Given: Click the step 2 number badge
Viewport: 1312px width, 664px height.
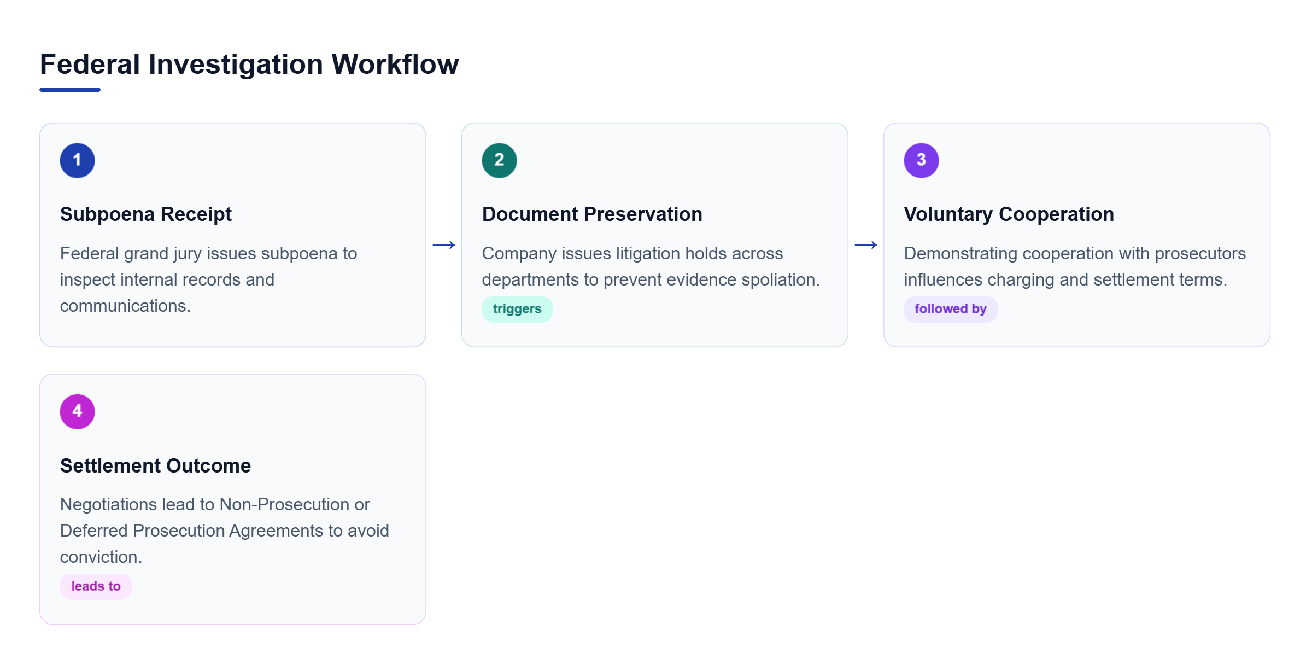Looking at the screenshot, I should coord(500,160).
